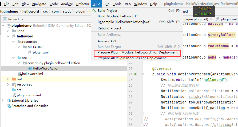Select the .idea folder row
This screenshot has height=127, width=238.
tap(64, 31)
